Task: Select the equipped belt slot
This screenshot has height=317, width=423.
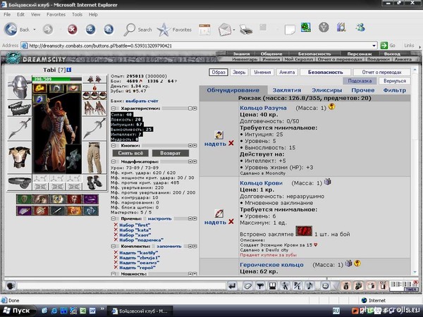Action: 20,182
